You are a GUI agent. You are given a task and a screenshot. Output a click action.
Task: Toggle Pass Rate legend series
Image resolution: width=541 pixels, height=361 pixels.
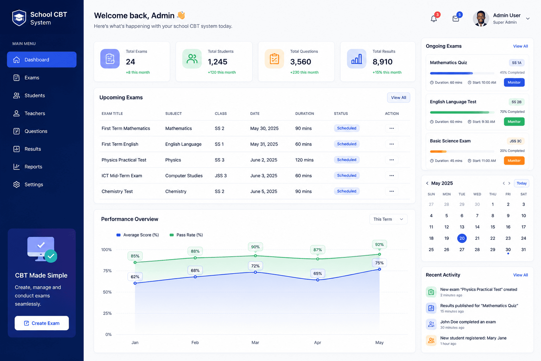(x=186, y=235)
